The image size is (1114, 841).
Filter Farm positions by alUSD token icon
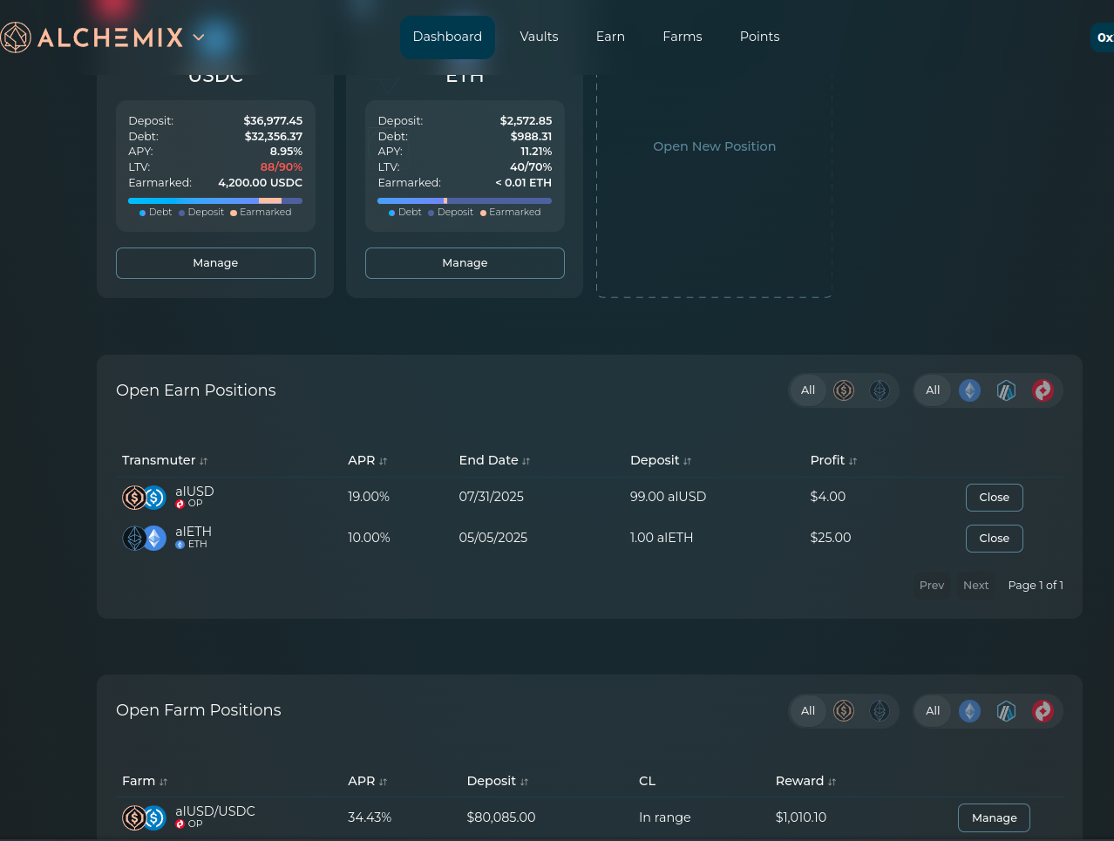[x=843, y=711]
